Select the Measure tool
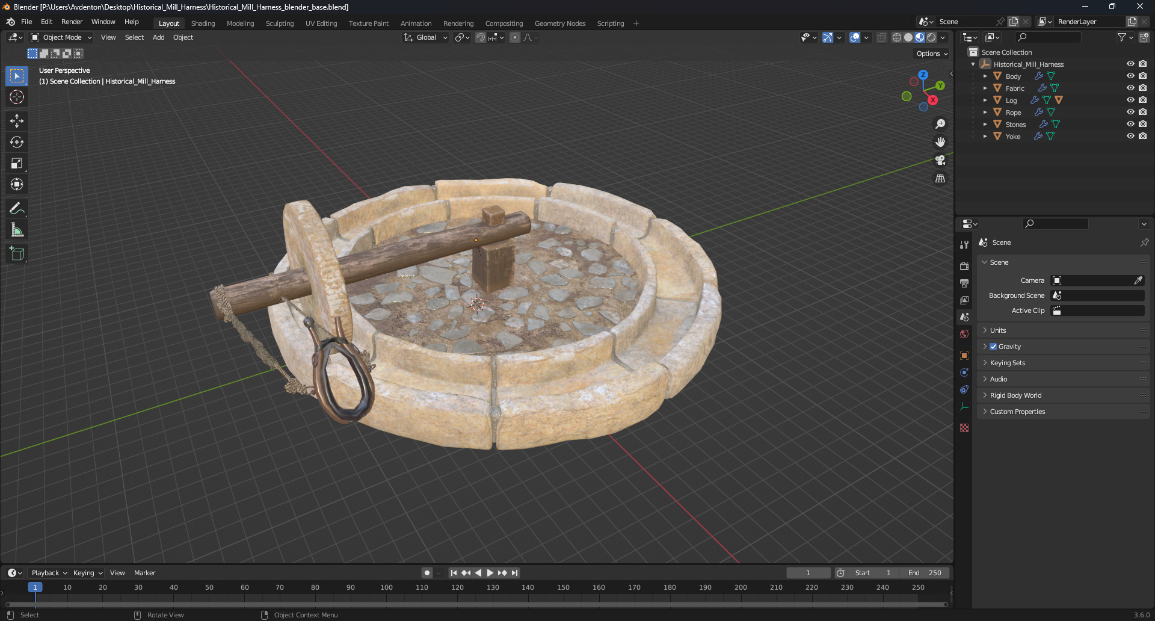 [x=17, y=230]
